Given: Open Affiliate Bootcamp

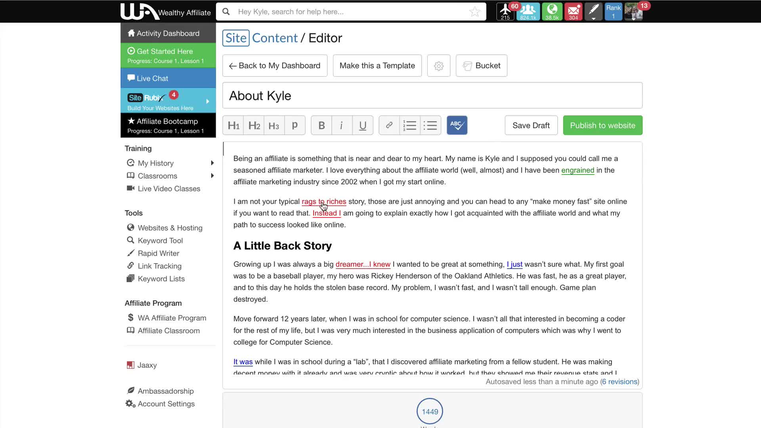Looking at the screenshot, I should click(168, 125).
